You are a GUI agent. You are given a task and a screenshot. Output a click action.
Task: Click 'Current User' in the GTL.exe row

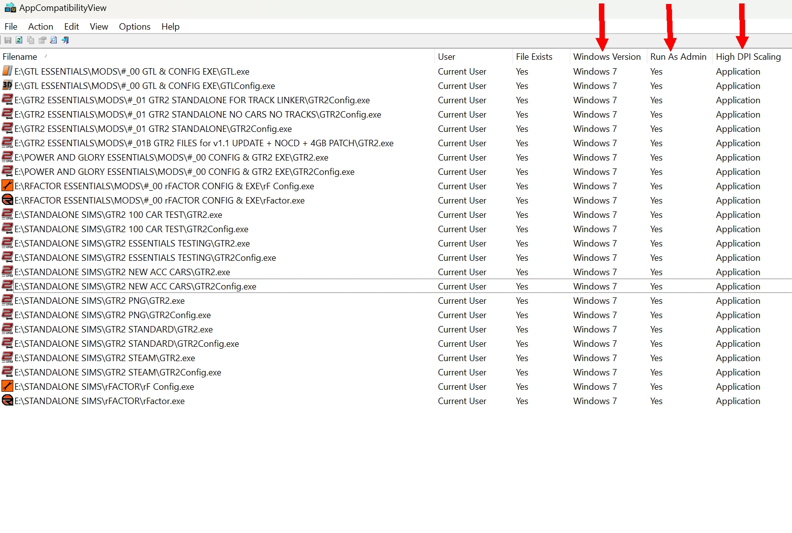click(x=462, y=72)
